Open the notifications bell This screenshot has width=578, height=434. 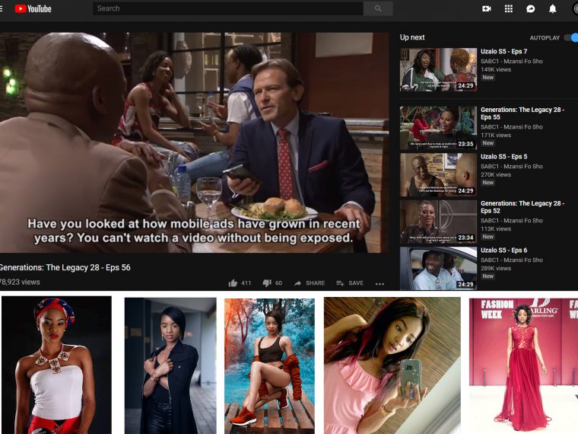[x=553, y=9]
